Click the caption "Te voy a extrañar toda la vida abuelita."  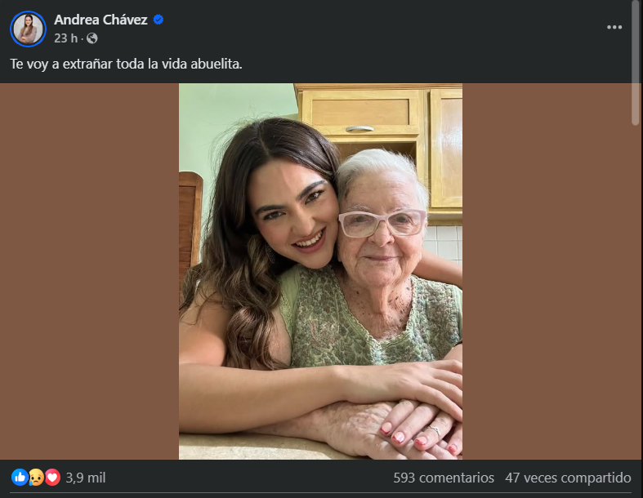(x=127, y=63)
